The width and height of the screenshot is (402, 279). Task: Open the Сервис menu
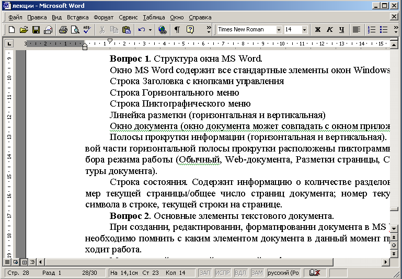point(128,17)
